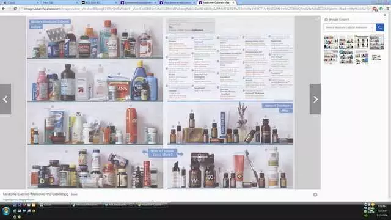Click the image search text field

click(x=349, y=27)
